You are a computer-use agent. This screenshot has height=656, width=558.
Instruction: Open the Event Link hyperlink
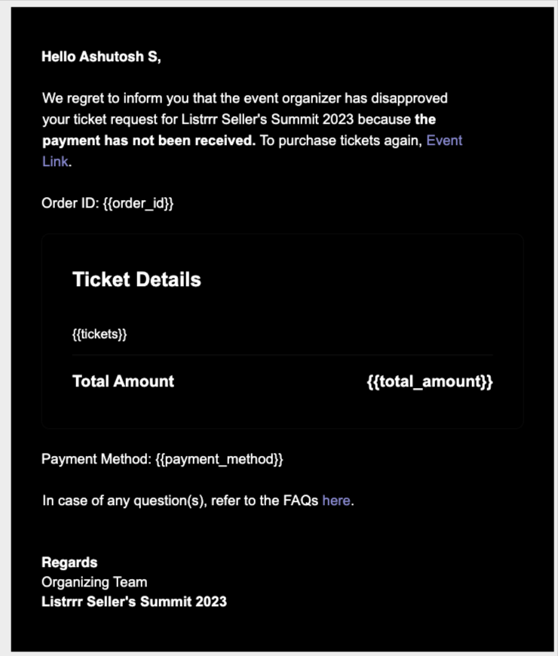(444, 140)
